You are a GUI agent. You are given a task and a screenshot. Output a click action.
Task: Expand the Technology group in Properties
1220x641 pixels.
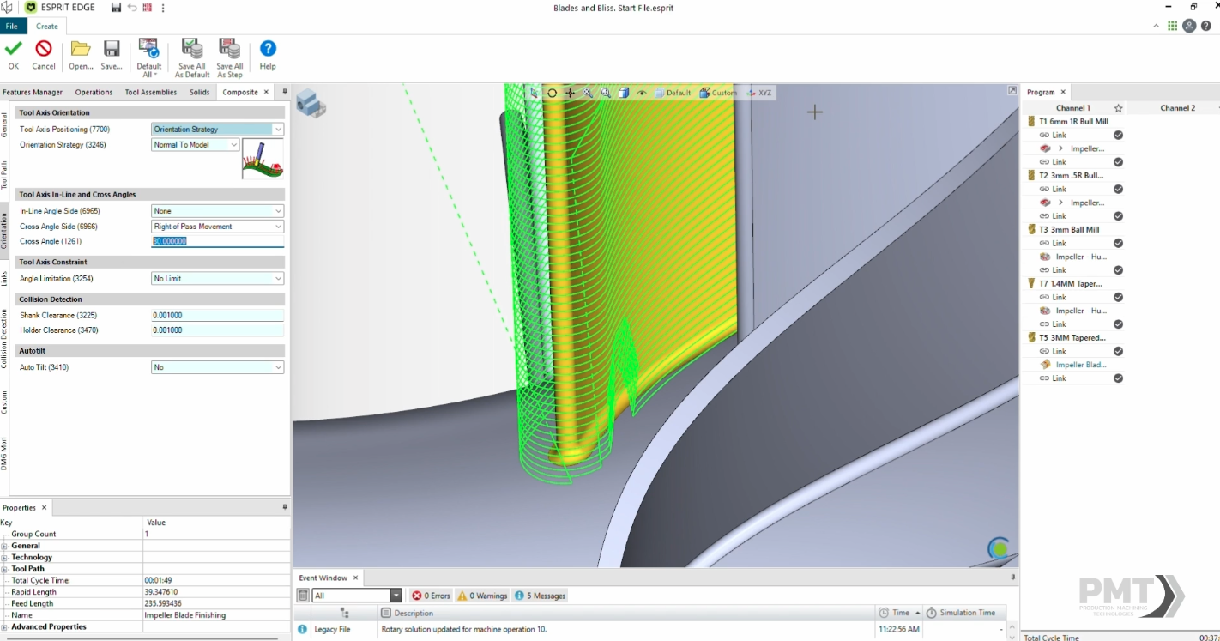point(5,558)
